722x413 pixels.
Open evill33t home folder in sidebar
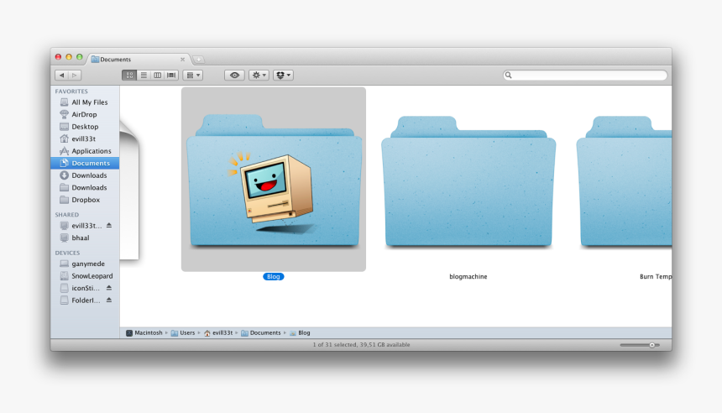click(x=85, y=139)
